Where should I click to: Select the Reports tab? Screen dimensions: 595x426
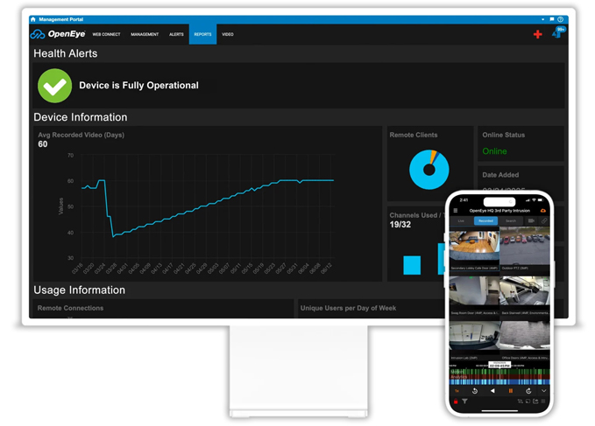(x=202, y=34)
